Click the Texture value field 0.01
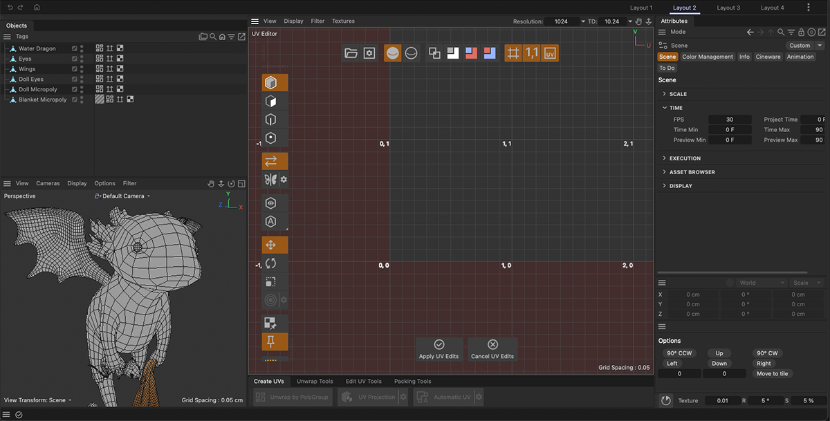The height and width of the screenshot is (421, 830). [722, 401]
